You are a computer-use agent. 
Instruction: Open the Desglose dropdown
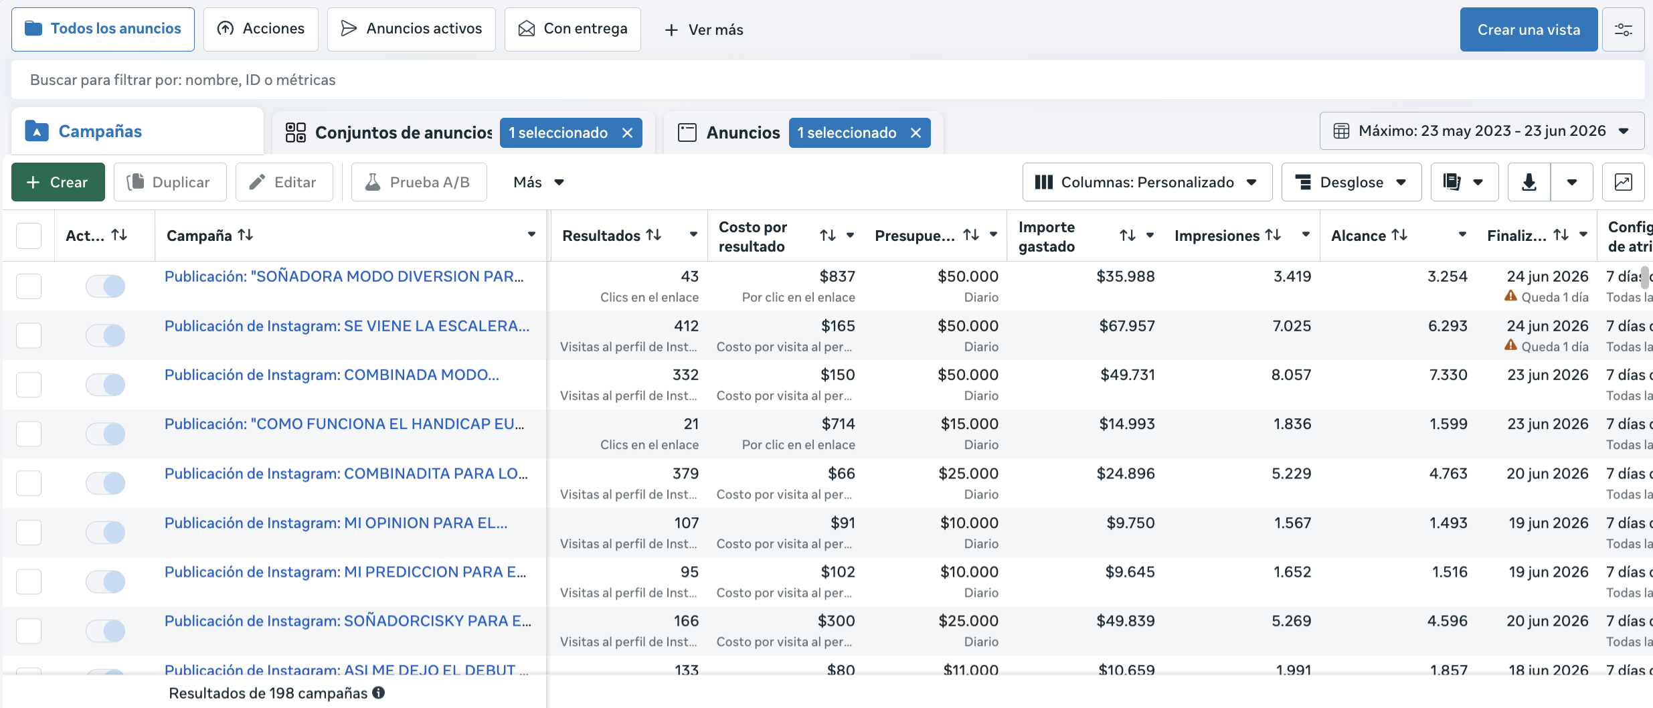1351,182
